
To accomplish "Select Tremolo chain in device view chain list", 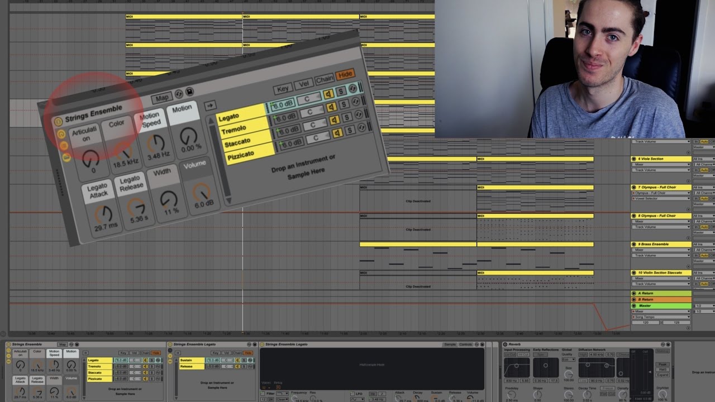I will [x=100, y=366].
